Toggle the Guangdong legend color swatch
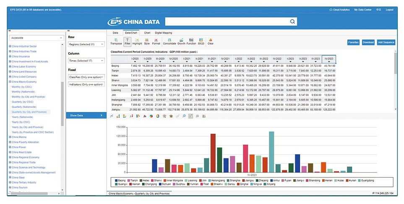This screenshot has width=404, height=204. (360, 181)
